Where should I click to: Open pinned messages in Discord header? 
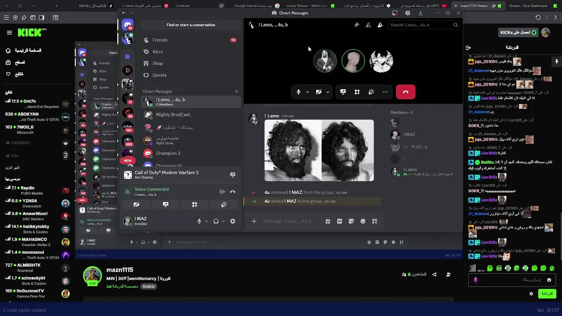pos(357,25)
